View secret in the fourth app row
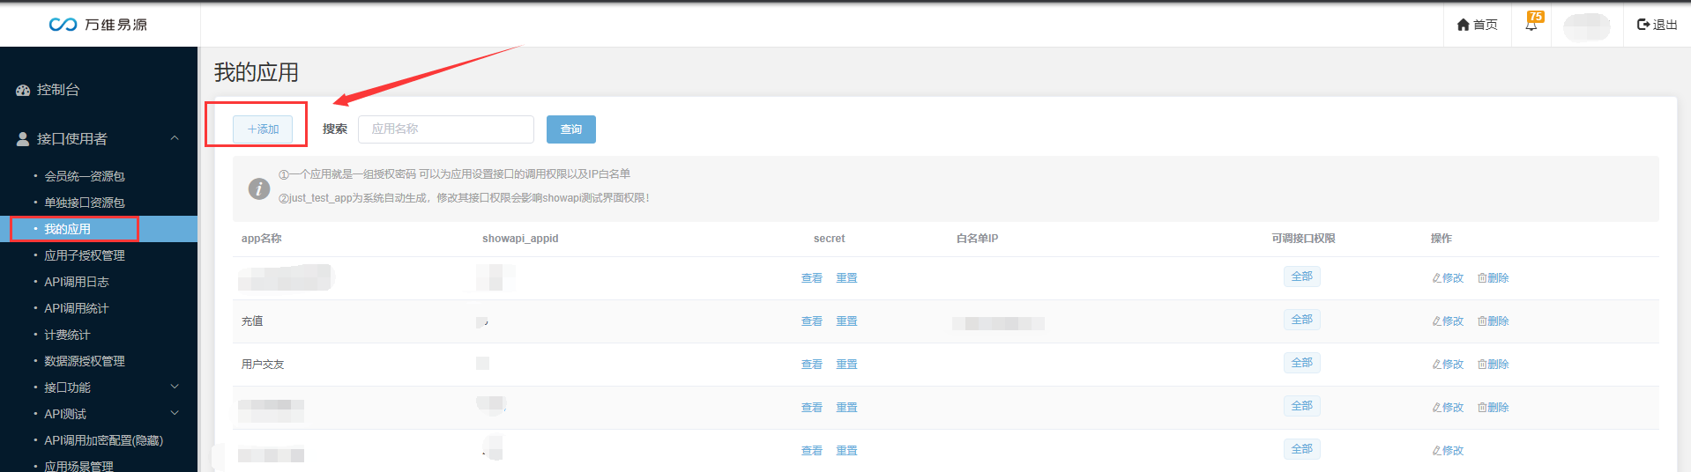Screen dimensions: 1691x472 [812, 408]
